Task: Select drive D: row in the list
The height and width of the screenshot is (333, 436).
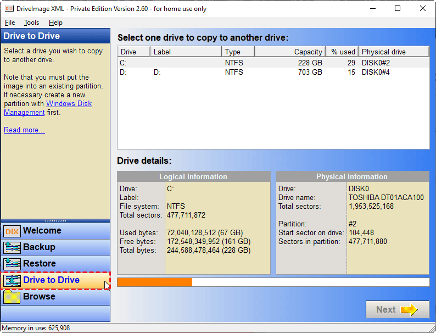Action: click(x=273, y=72)
